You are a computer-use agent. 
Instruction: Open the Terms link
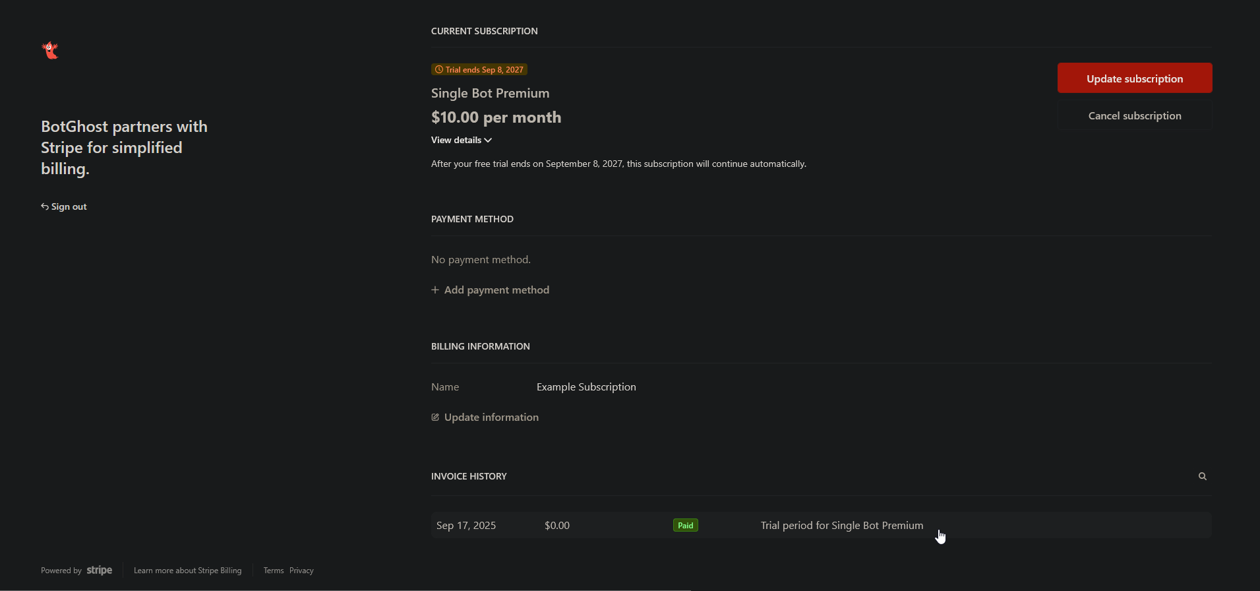(273, 571)
